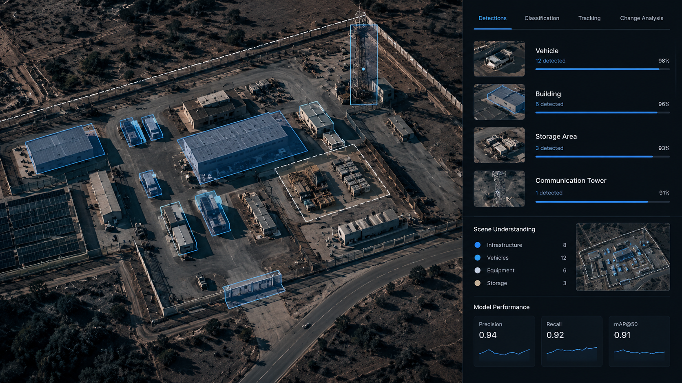The height and width of the screenshot is (383, 682).
Task: Click the Storage legend color dot
Action: (478, 283)
